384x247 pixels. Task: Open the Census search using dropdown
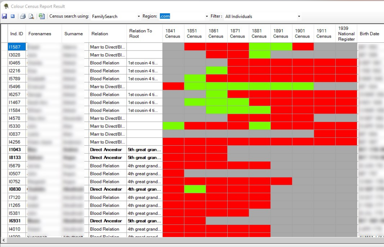pos(139,16)
